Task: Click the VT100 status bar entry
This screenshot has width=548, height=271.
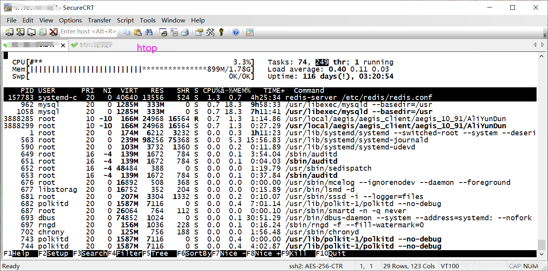Action: pos(450,266)
